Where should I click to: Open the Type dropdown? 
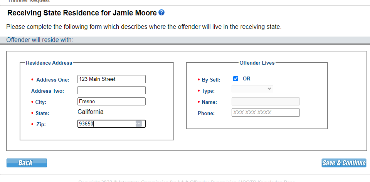coord(252,89)
